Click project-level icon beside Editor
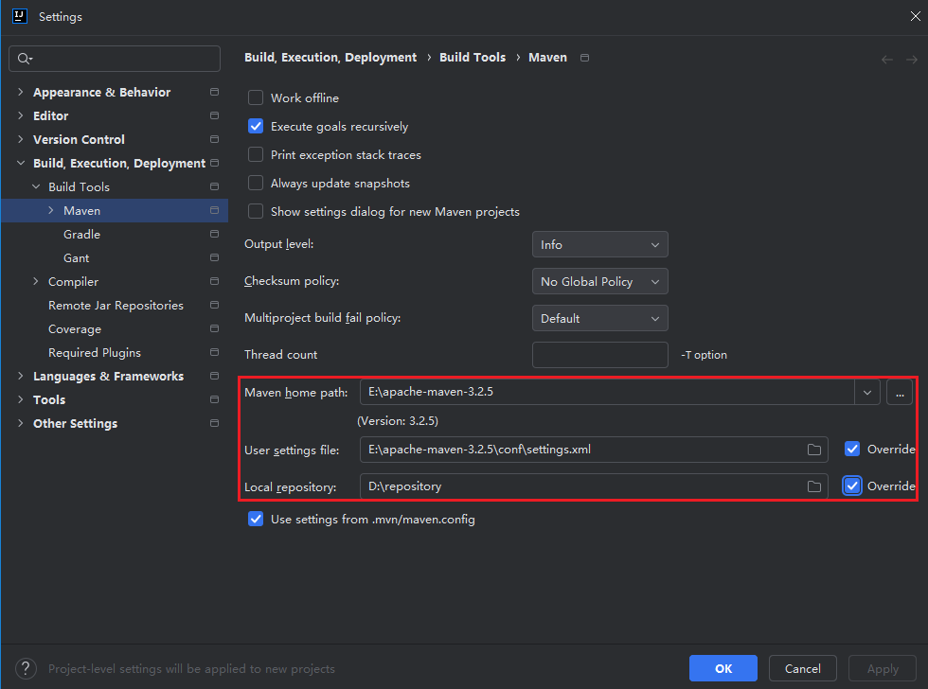This screenshot has height=689, width=928. tap(214, 115)
